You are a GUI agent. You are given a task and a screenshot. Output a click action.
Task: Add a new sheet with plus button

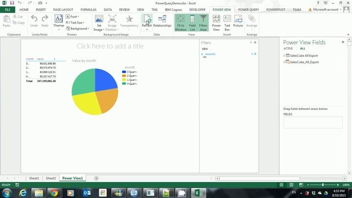click(x=96, y=178)
